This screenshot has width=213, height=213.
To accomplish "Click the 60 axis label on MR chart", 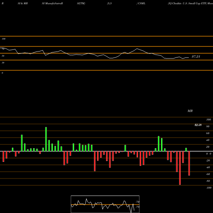I will click(208, 133).
